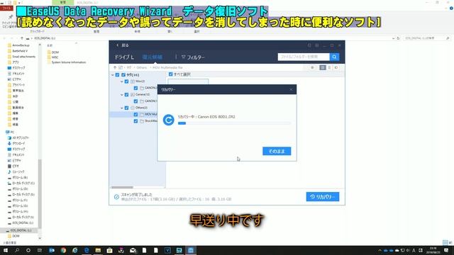Click the preview eye icon in view bar
The height and width of the screenshot is (255, 454).
coord(312,67)
